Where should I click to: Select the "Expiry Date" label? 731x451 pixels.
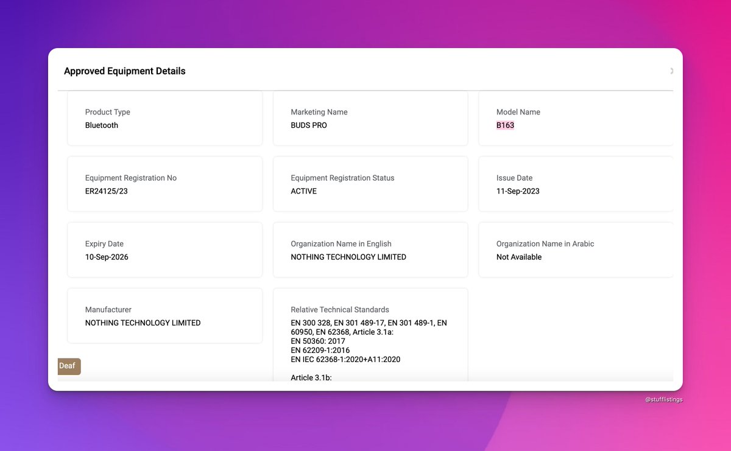[x=104, y=243]
